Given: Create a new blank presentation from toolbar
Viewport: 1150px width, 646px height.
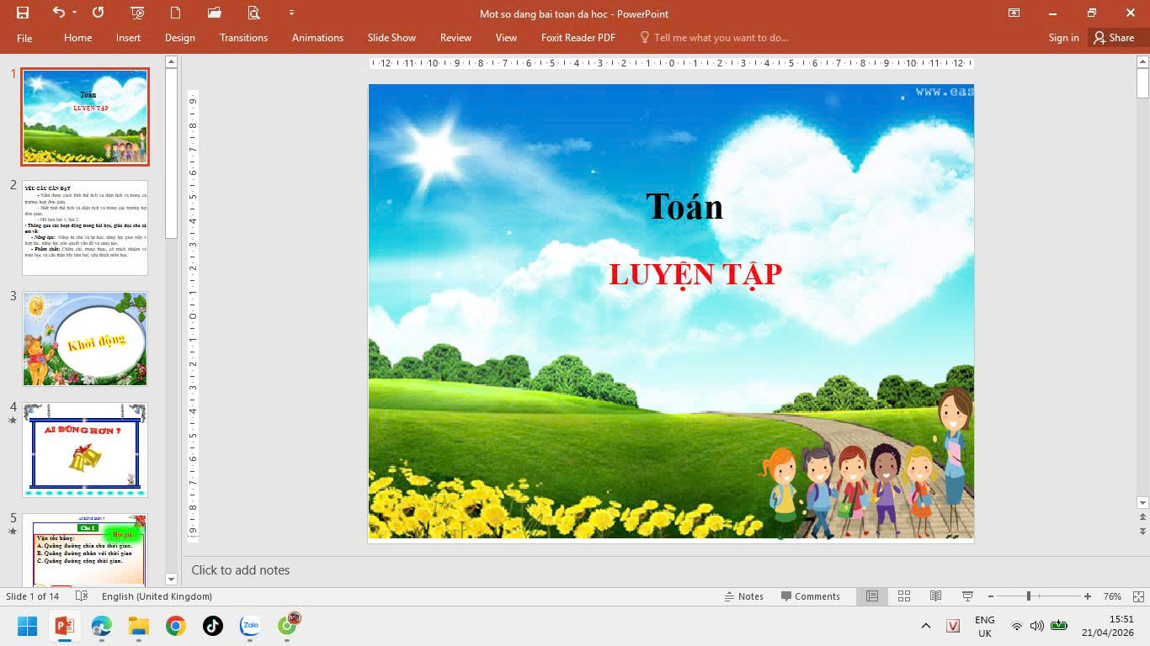Looking at the screenshot, I should [x=175, y=13].
